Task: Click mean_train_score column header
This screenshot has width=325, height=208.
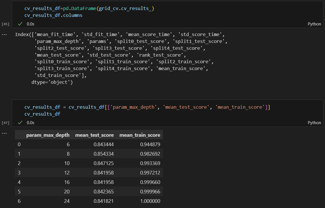Action: 140,135
